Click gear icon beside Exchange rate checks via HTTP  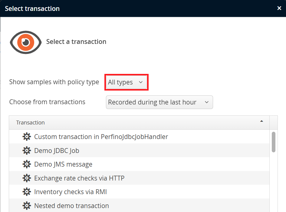click(x=27, y=178)
